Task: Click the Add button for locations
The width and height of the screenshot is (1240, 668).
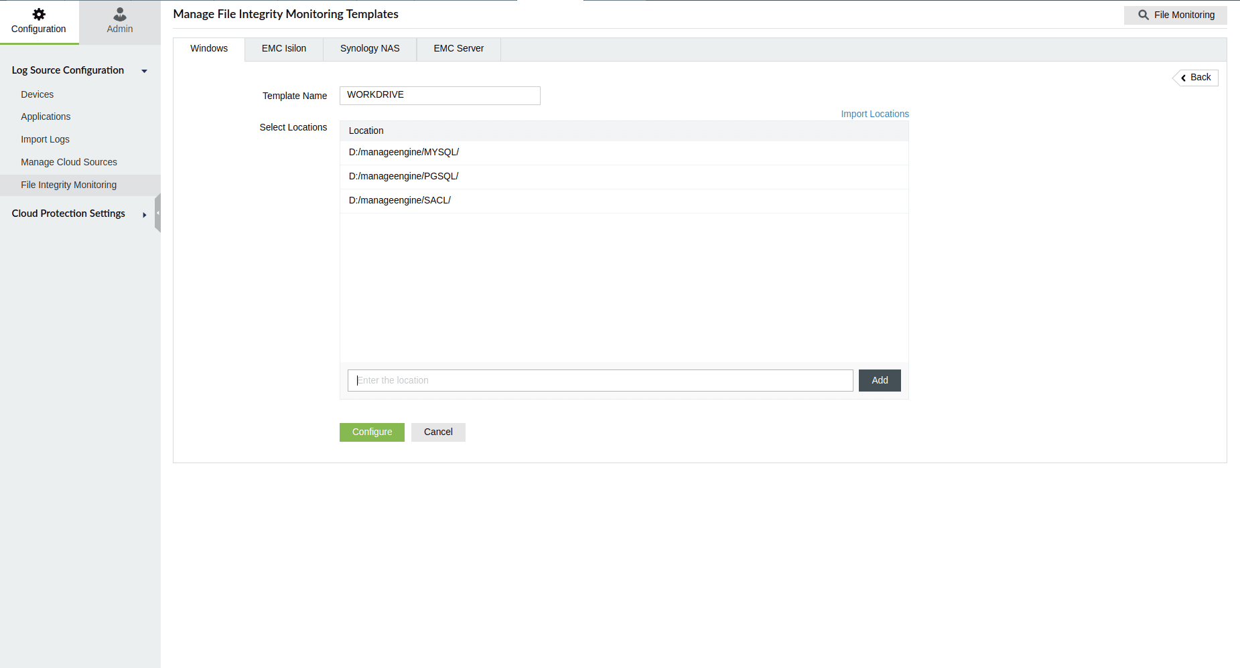Action: [x=879, y=380]
